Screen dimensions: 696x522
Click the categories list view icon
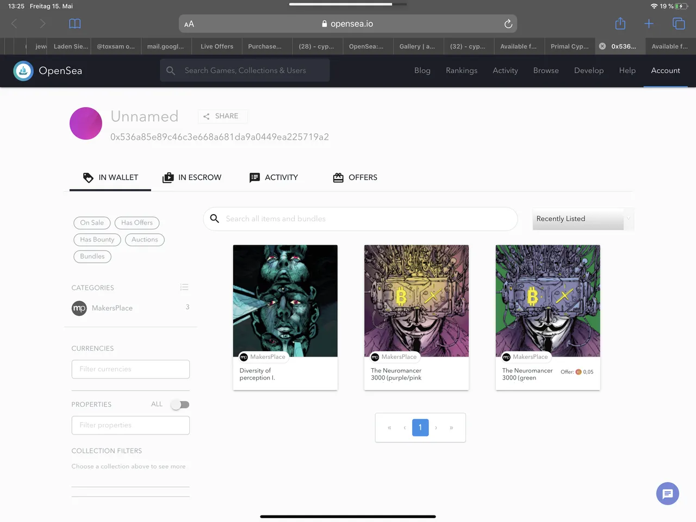[184, 287]
